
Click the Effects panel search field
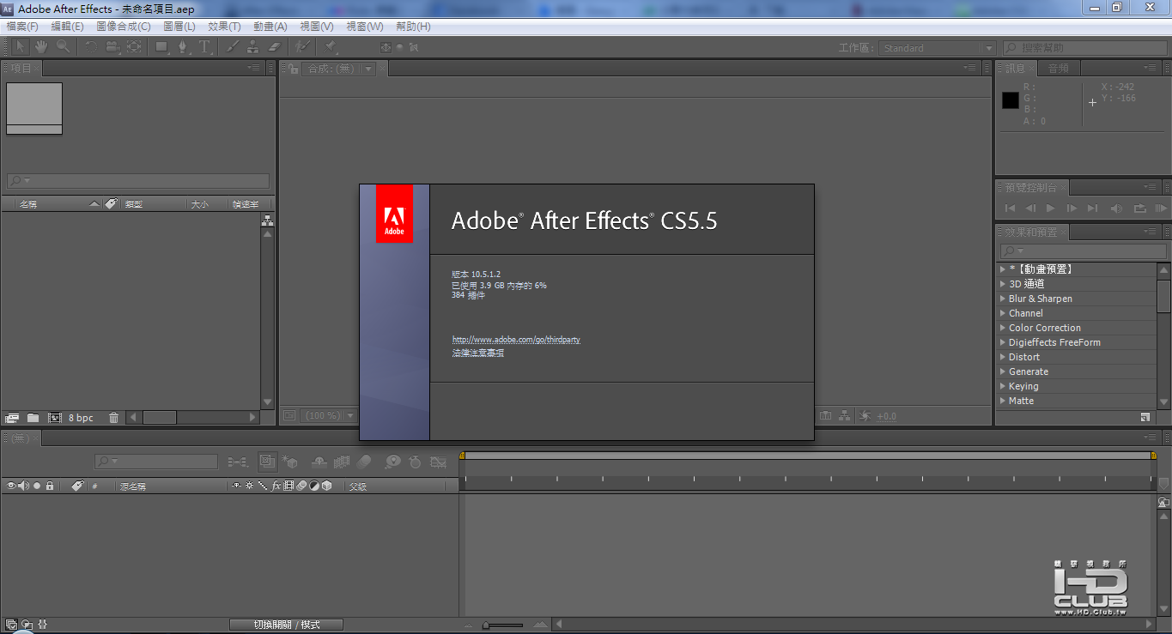point(1082,251)
